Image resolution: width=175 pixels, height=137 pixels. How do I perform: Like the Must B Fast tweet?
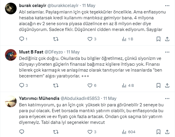pos(90,85)
